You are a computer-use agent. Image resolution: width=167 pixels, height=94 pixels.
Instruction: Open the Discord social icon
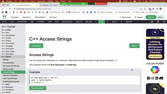click(x=161, y=78)
